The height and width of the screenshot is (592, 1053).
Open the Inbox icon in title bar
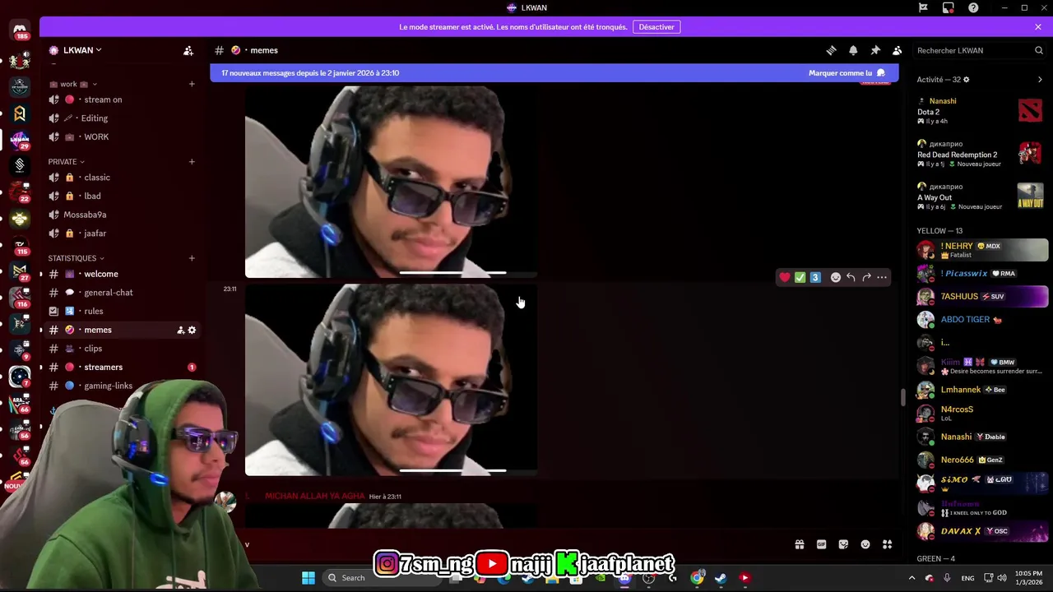tap(949, 7)
